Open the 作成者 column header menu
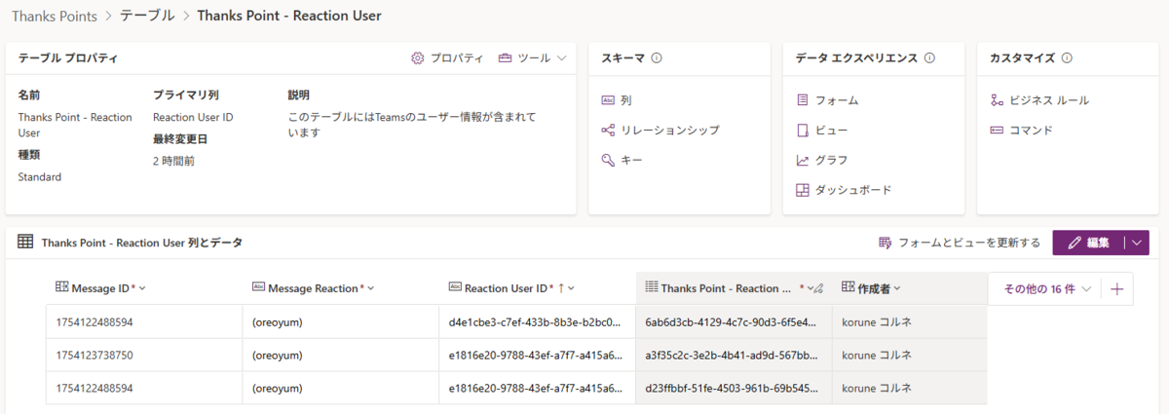1169x414 pixels. point(896,288)
